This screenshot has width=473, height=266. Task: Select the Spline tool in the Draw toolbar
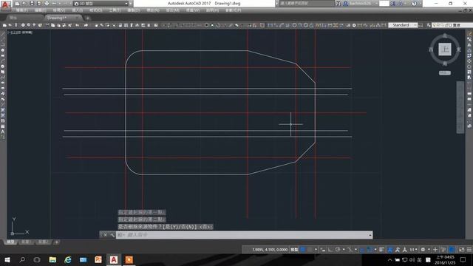[x=3, y=77]
